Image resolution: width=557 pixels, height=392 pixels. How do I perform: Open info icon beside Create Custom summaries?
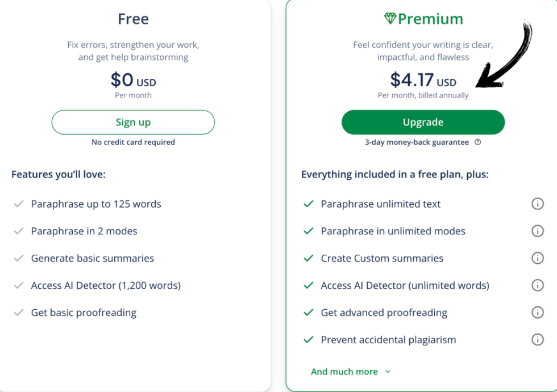point(537,258)
